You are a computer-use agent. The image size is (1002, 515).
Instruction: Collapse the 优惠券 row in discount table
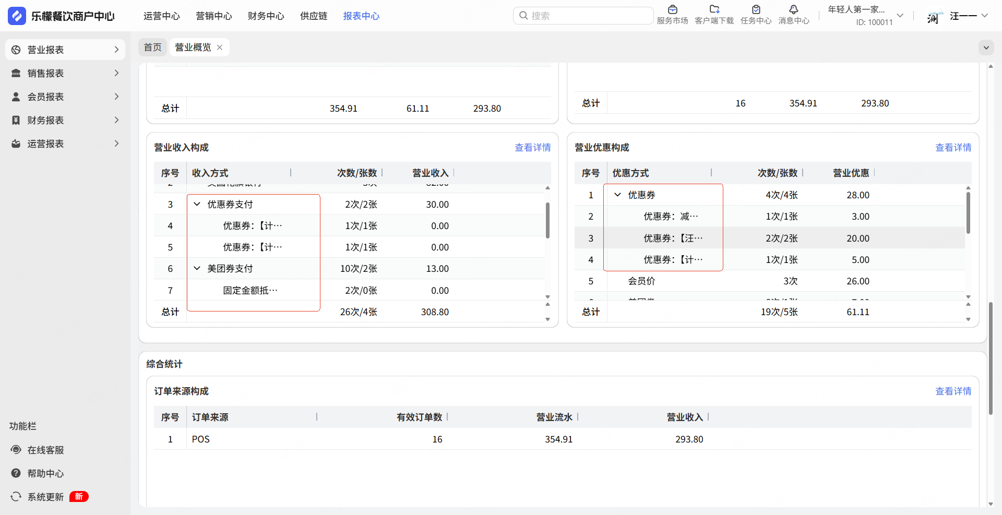pos(618,195)
